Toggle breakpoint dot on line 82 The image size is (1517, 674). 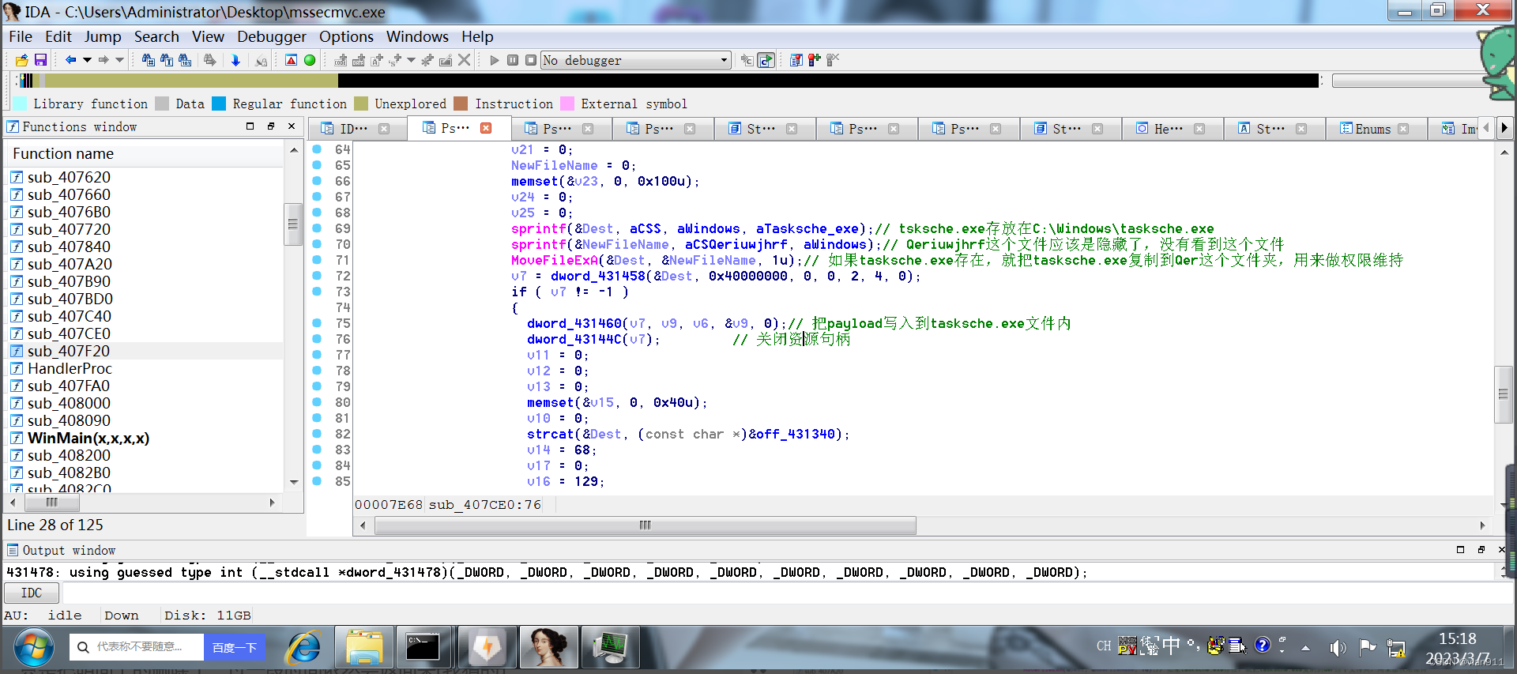[x=317, y=433]
